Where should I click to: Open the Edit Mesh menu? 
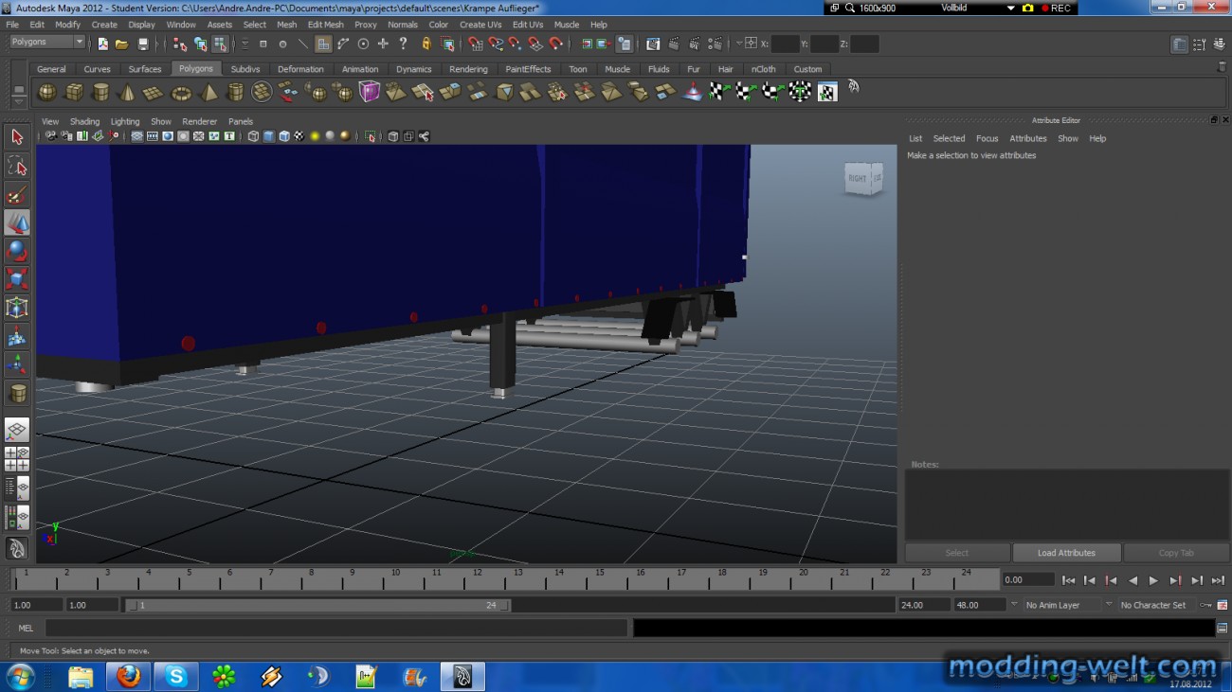pos(325,25)
